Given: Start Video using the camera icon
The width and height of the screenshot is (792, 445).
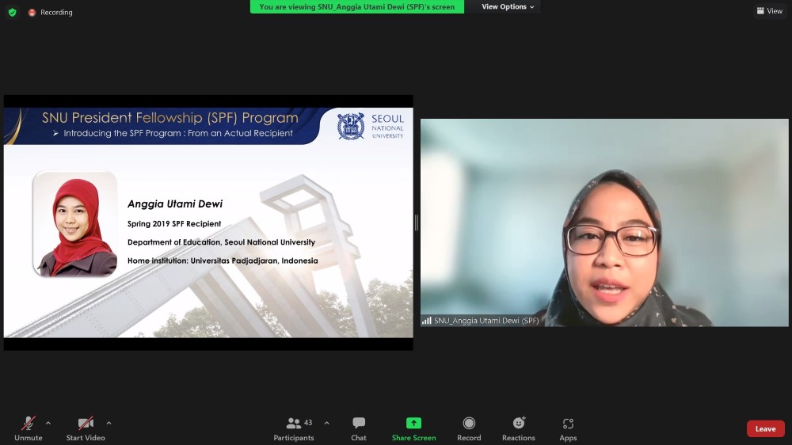Looking at the screenshot, I should [85, 424].
